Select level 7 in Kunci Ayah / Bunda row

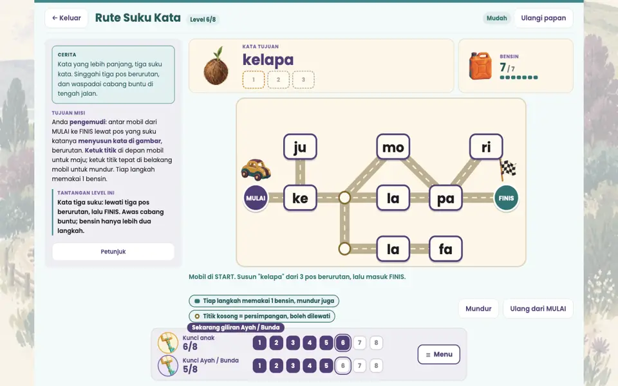point(359,365)
